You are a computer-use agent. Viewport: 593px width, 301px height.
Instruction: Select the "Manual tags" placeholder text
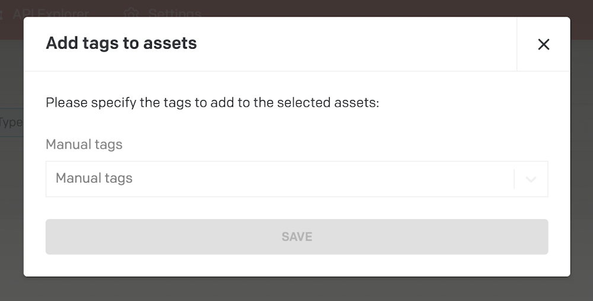(94, 178)
